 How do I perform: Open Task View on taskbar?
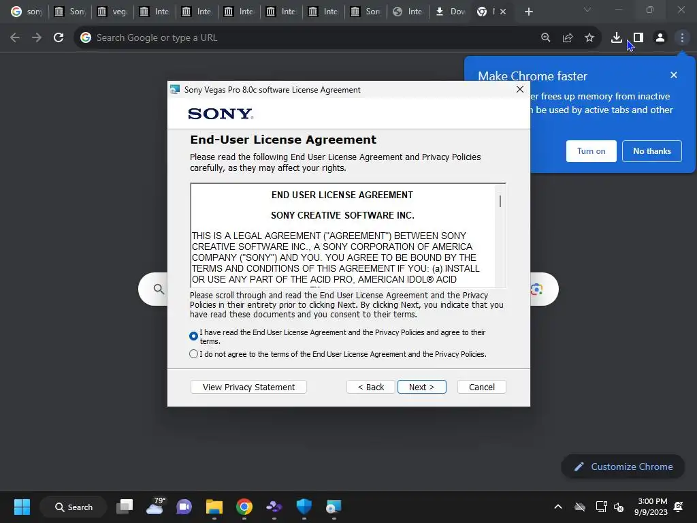coord(125,507)
